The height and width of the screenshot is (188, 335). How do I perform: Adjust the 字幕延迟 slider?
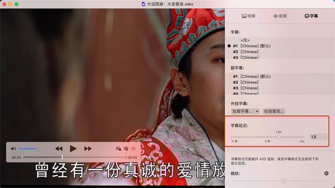pos(268,137)
